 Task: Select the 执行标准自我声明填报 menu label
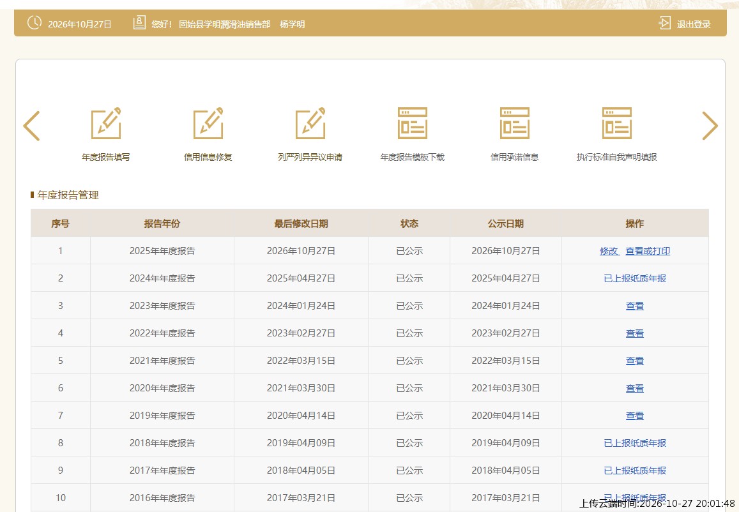pyautogui.click(x=617, y=157)
